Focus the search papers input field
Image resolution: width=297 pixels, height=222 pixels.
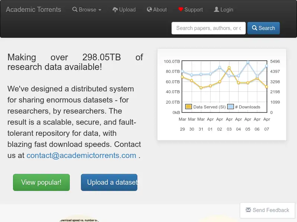pyautogui.click(x=209, y=28)
